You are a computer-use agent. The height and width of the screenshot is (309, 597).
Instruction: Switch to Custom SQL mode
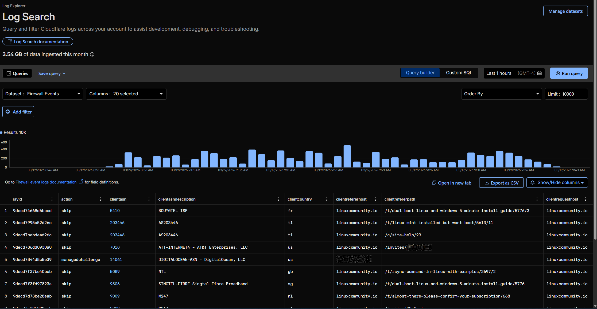tap(459, 73)
